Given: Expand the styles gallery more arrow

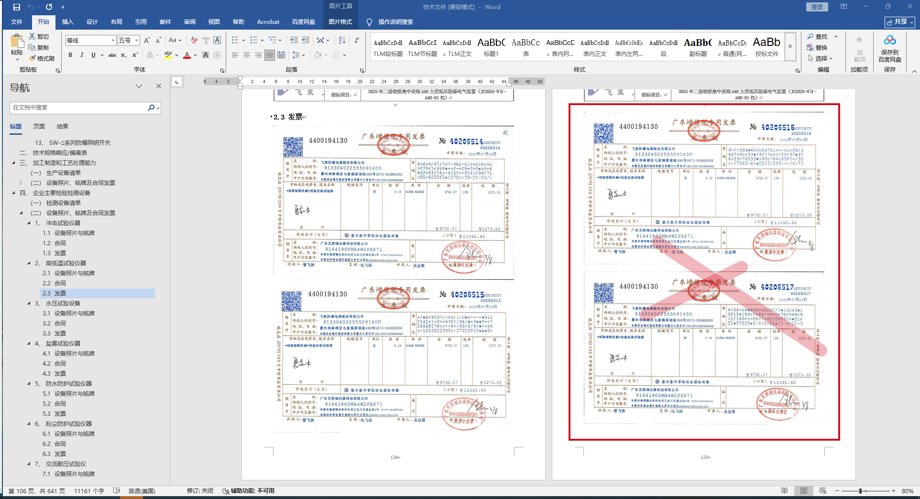Looking at the screenshot, I should pyautogui.click(x=790, y=47).
